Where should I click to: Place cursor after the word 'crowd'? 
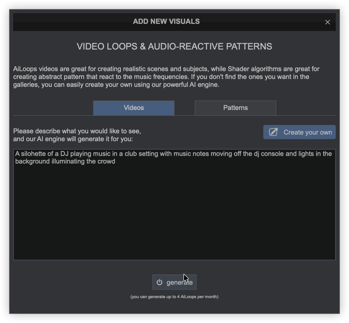(115, 162)
